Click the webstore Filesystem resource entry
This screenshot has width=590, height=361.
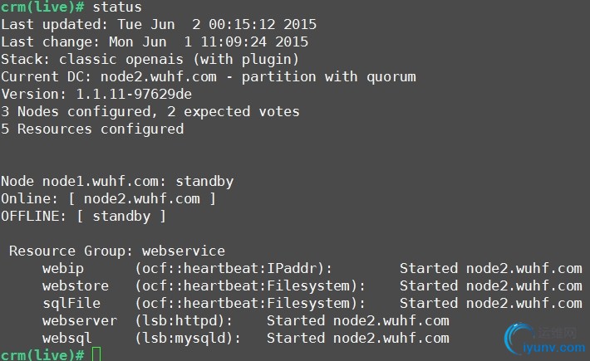312,285
